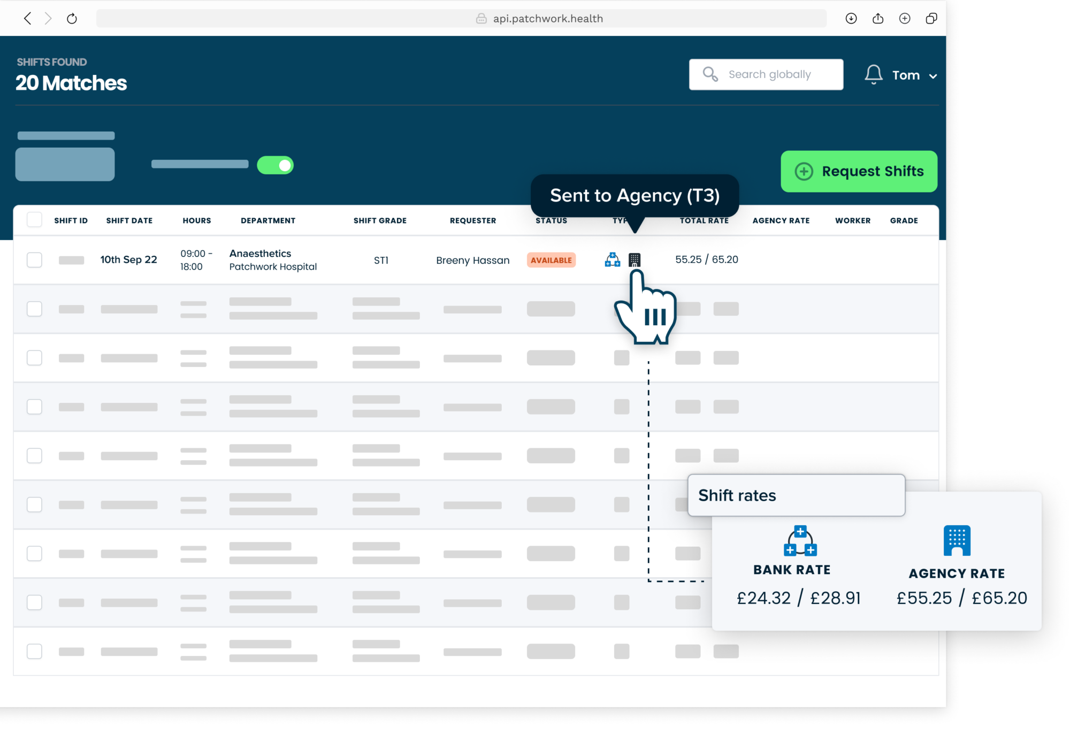Click the SHIFT GRADE column header
This screenshot has width=1070, height=750.
click(x=380, y=220)
